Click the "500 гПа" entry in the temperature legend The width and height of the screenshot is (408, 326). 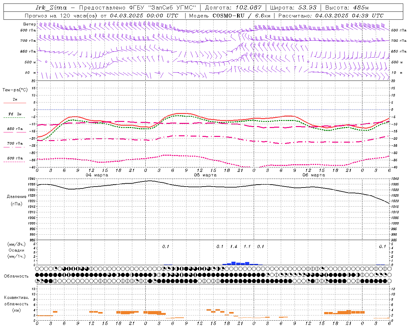point(15,158)
